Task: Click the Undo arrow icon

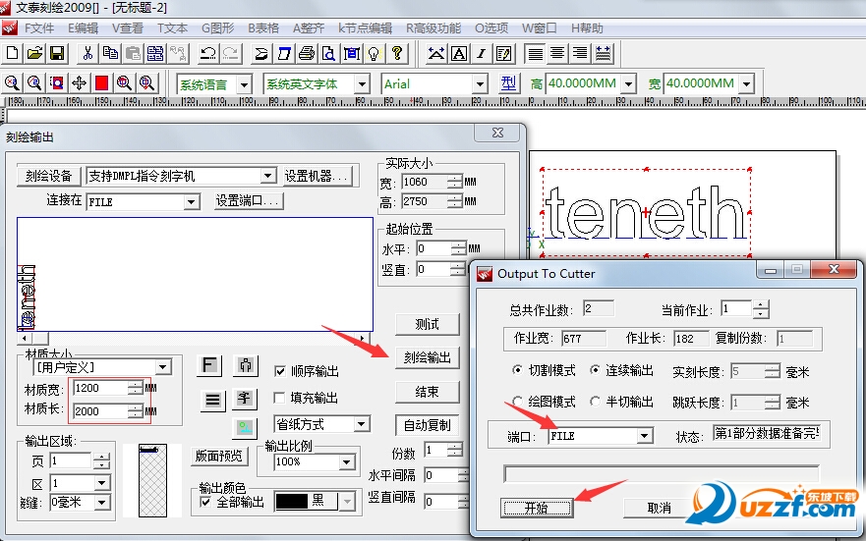Action: point(208,53)
